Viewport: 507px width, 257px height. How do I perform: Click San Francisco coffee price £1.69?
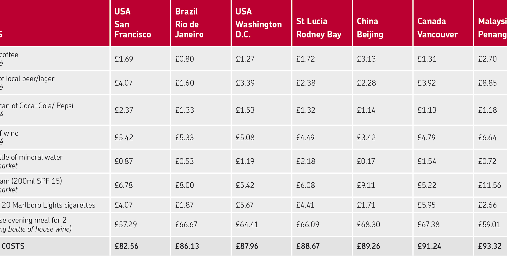124,59
